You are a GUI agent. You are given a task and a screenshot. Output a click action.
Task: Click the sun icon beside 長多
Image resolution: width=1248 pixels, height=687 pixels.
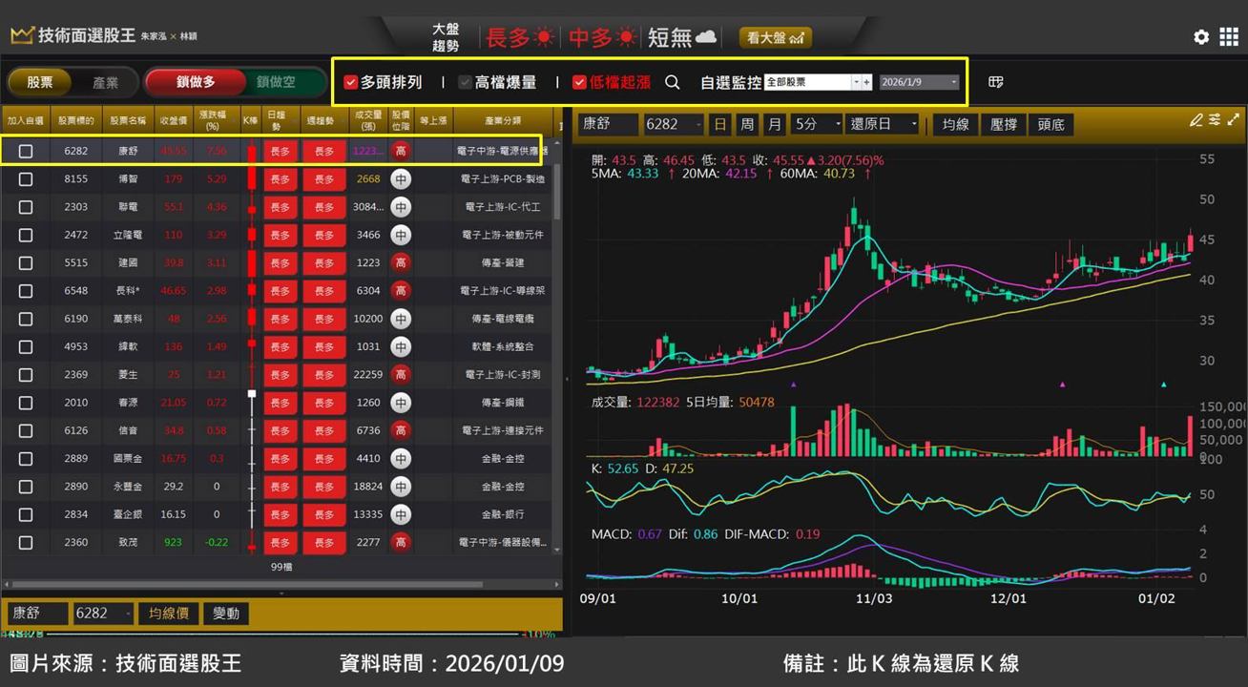(x=544, y=37)
